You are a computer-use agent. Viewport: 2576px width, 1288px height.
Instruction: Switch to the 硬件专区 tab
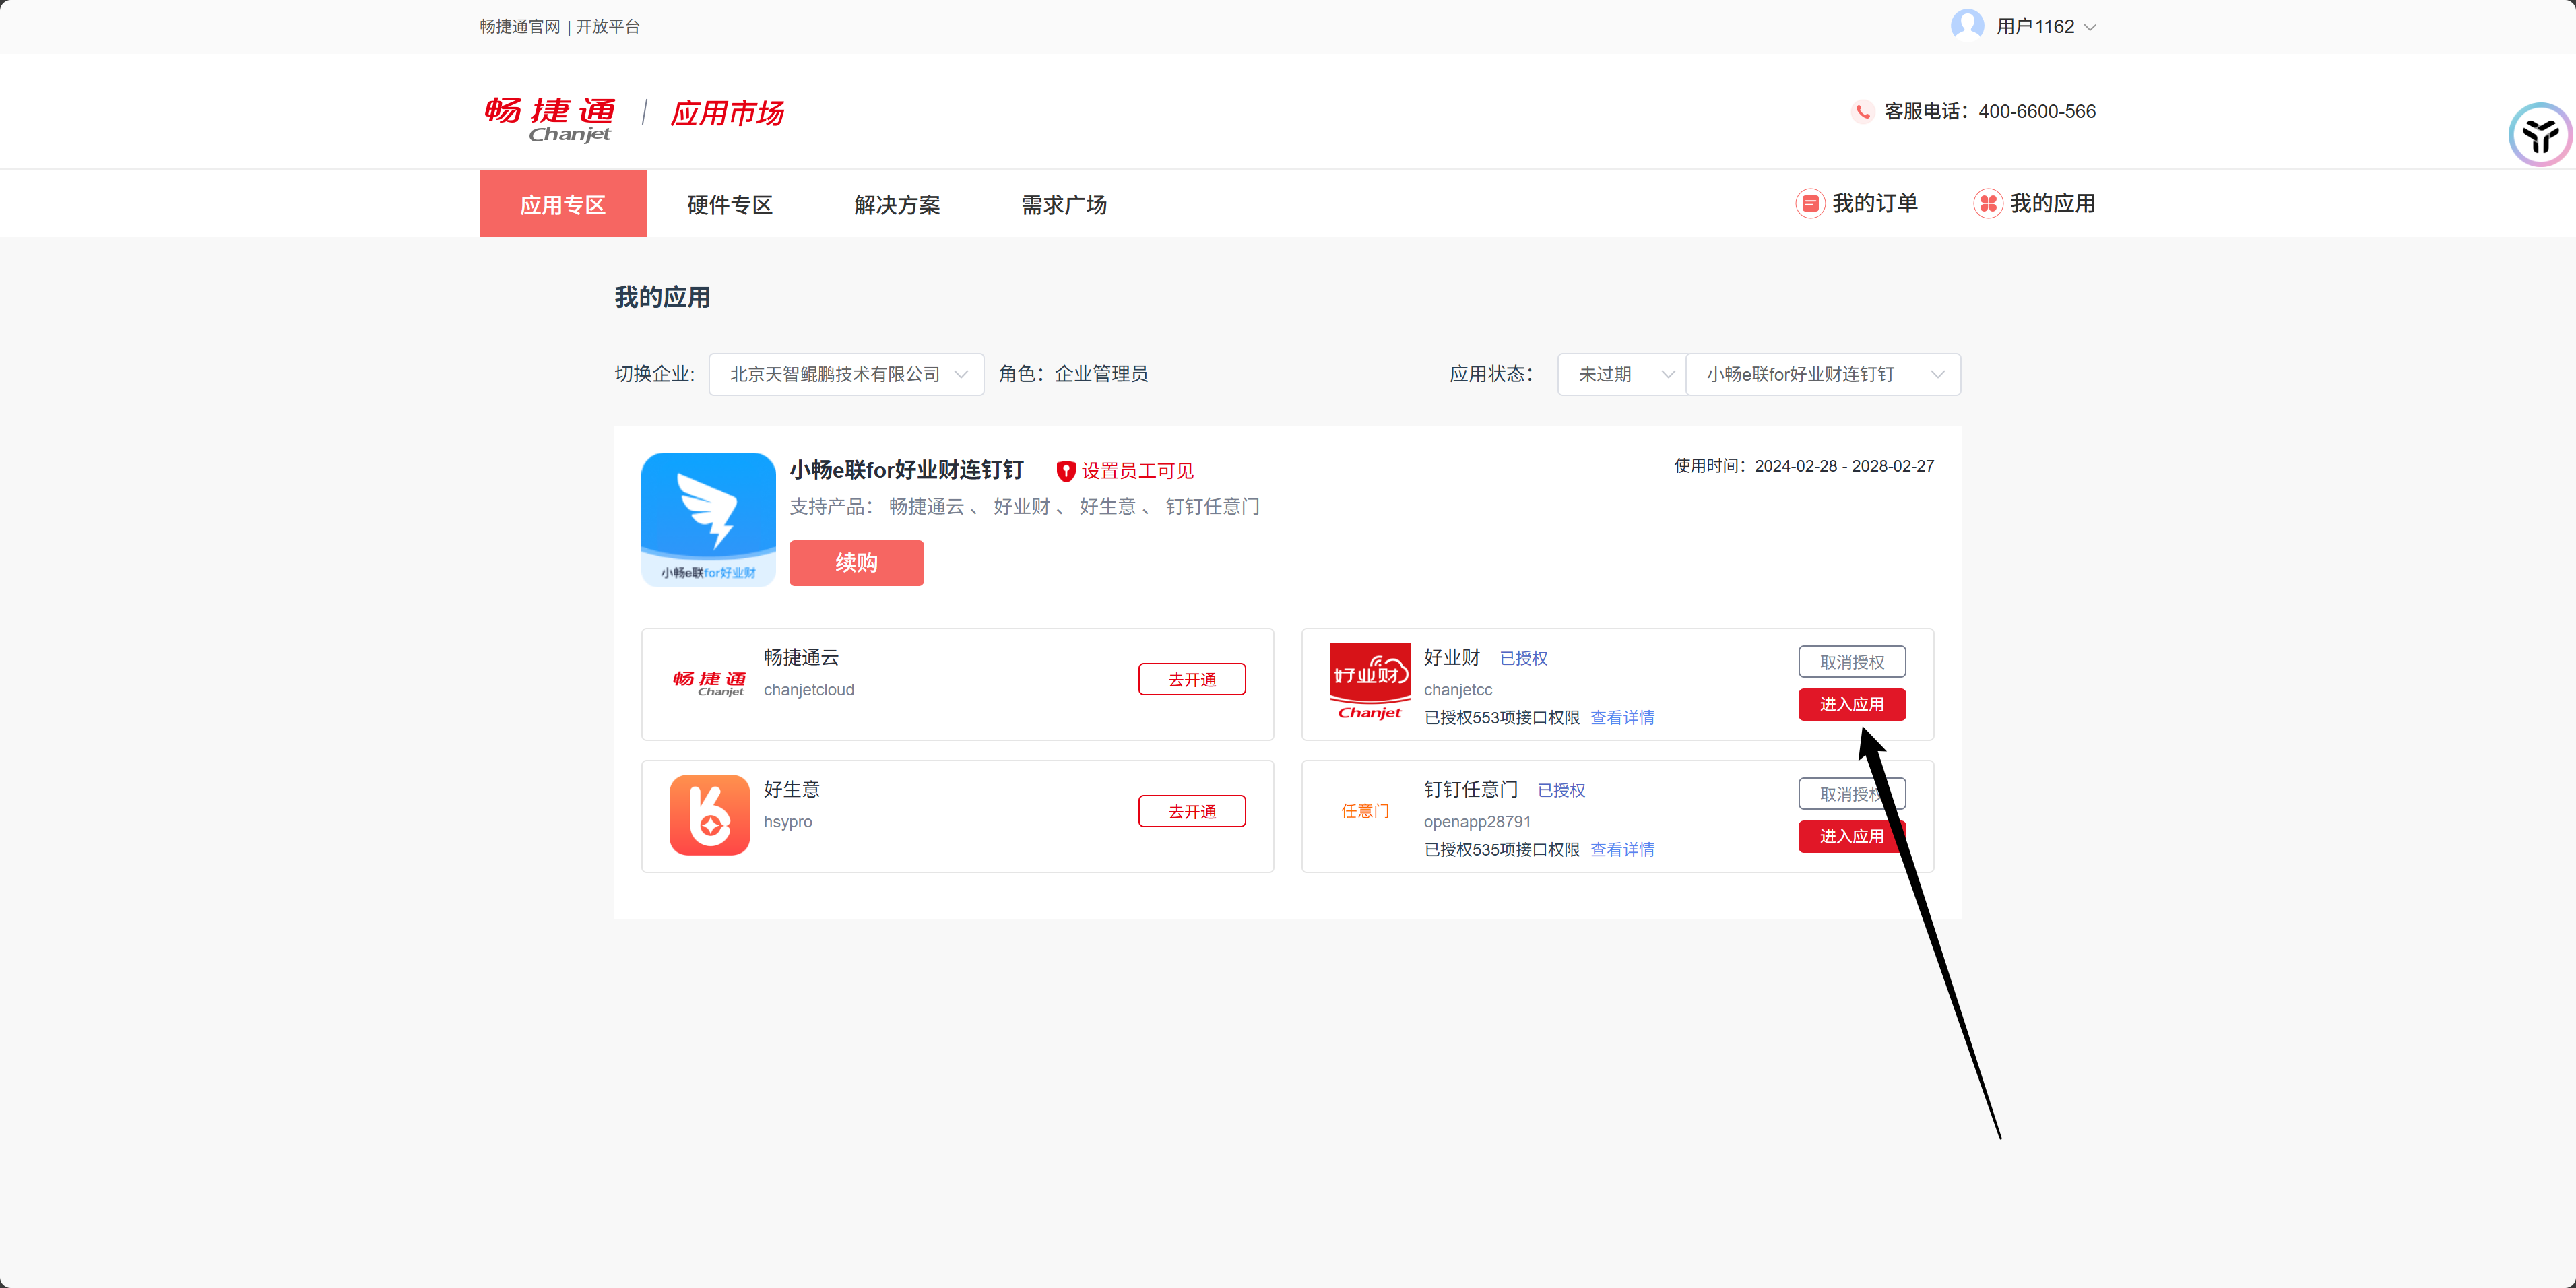pyautogui.click(x=729, y=205)
